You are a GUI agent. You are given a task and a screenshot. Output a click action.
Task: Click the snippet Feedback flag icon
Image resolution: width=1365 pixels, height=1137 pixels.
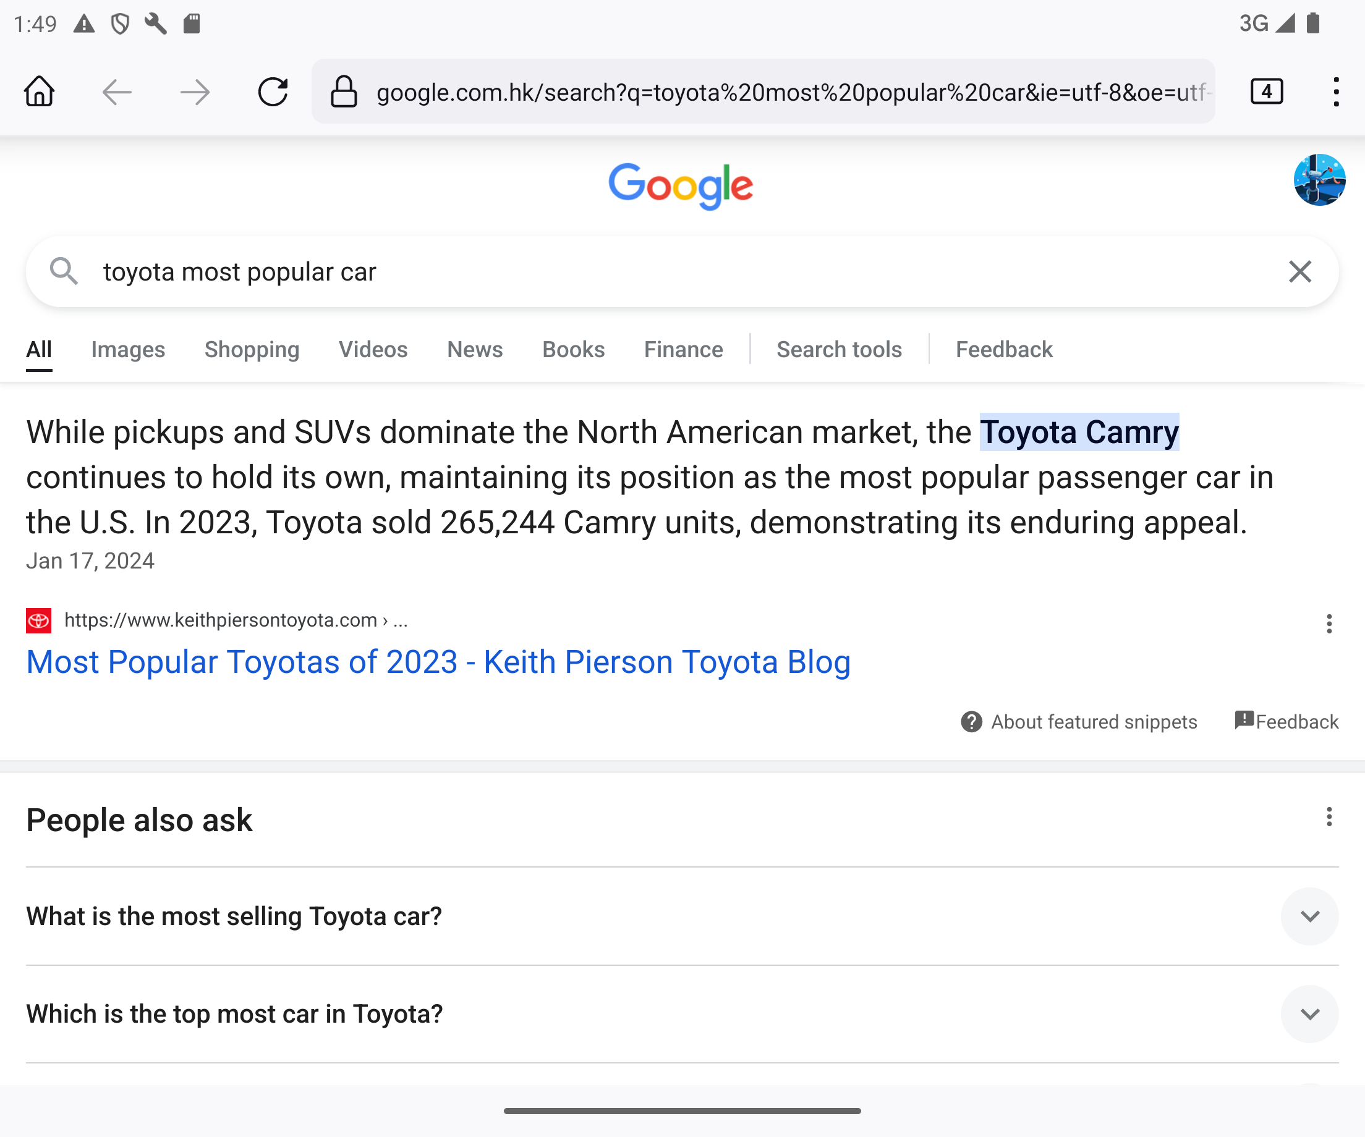[x=1243, y=720]
